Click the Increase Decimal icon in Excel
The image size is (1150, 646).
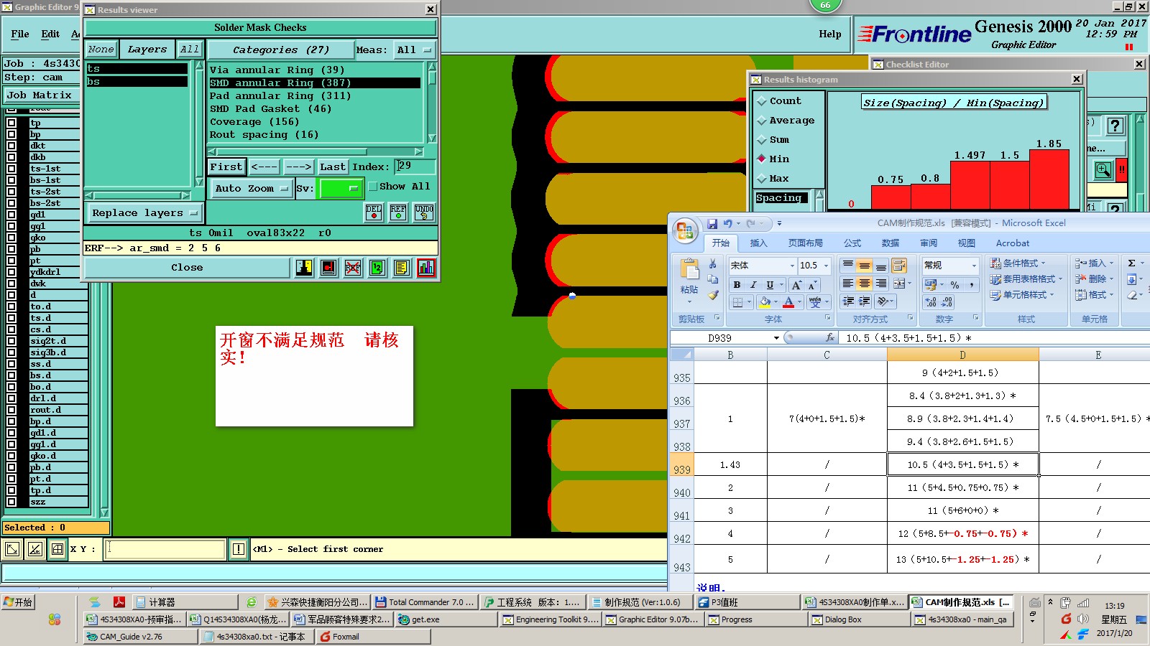931,302
